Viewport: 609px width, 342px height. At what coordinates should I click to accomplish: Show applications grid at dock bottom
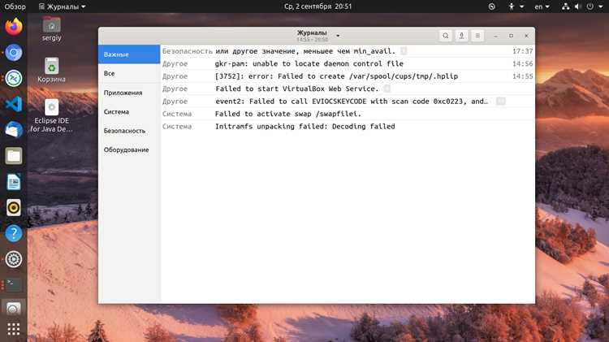coord(14,329)
